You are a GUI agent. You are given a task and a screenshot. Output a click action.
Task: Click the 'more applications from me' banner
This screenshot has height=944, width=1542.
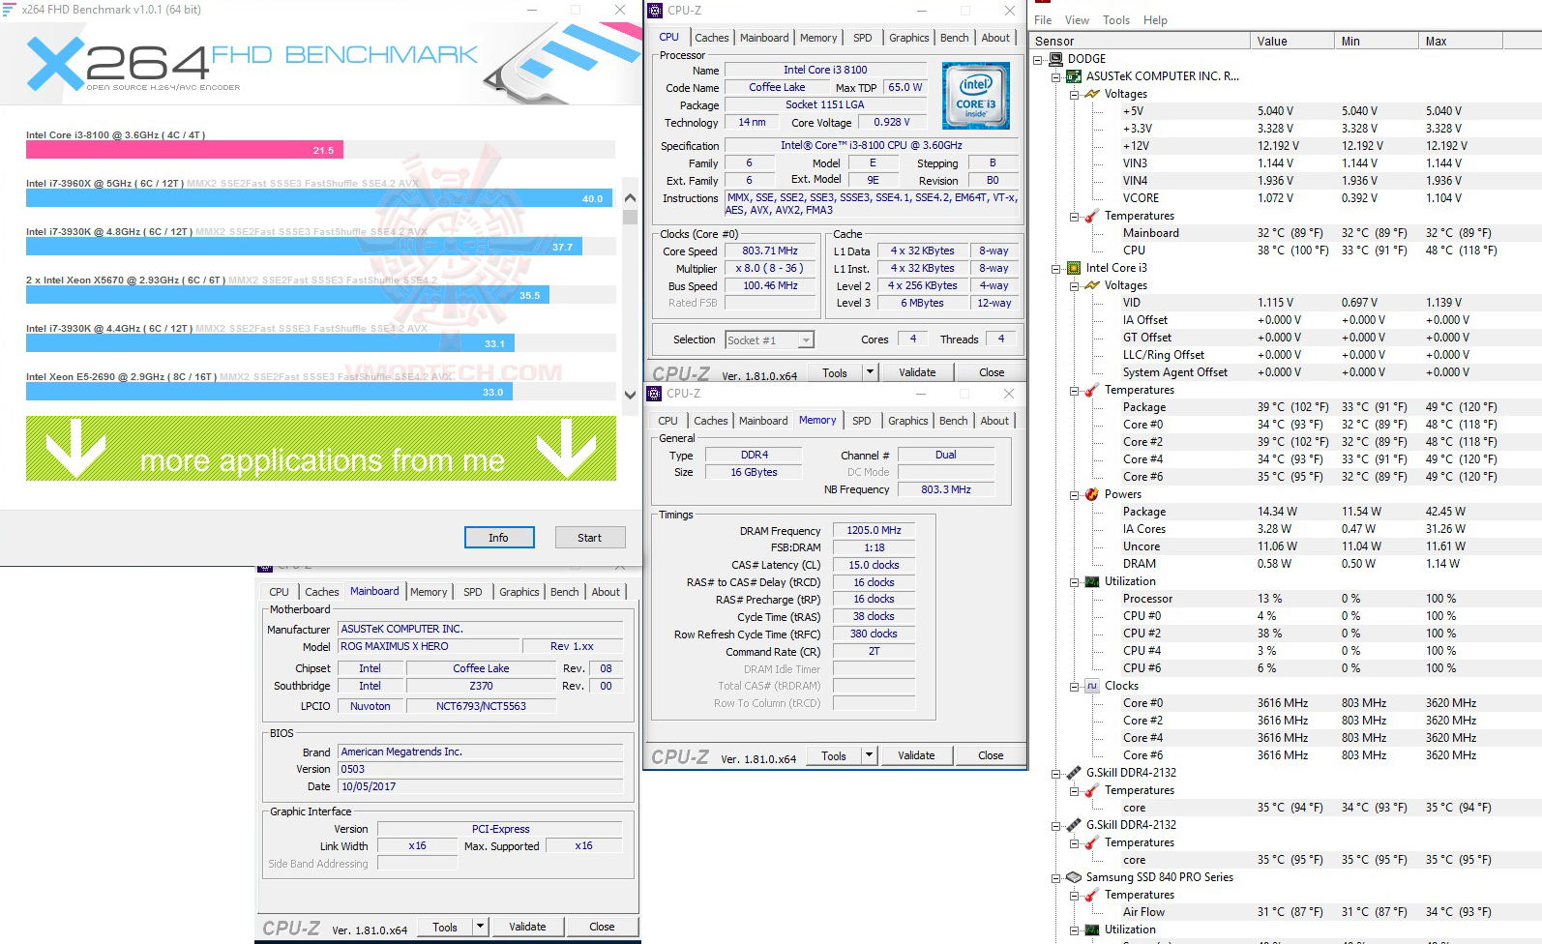(x=321, y=448)
